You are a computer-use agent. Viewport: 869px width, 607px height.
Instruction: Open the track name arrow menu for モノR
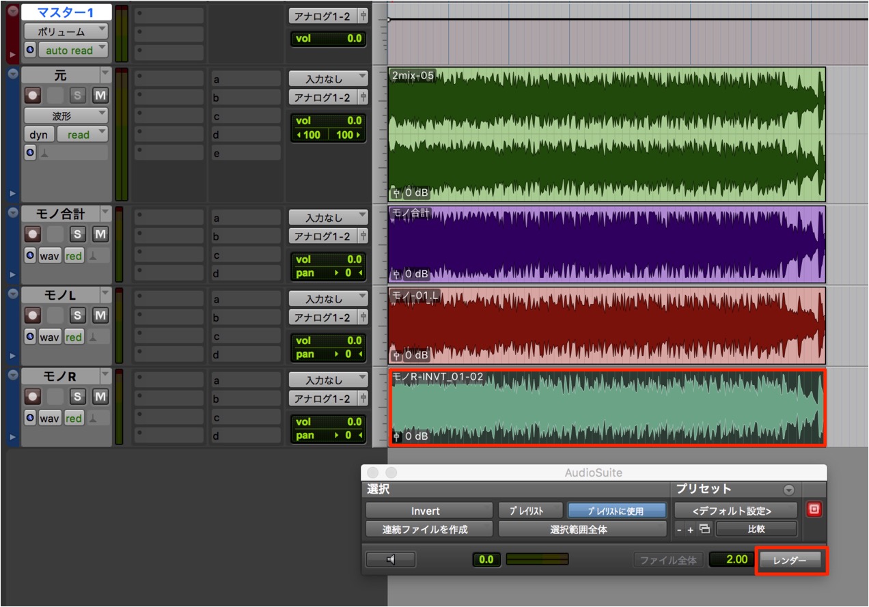pyautogui.click(x=105, y=376)
